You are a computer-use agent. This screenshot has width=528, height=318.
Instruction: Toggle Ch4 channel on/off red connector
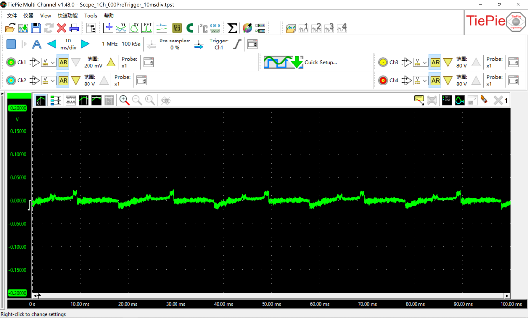pos(383,81)
